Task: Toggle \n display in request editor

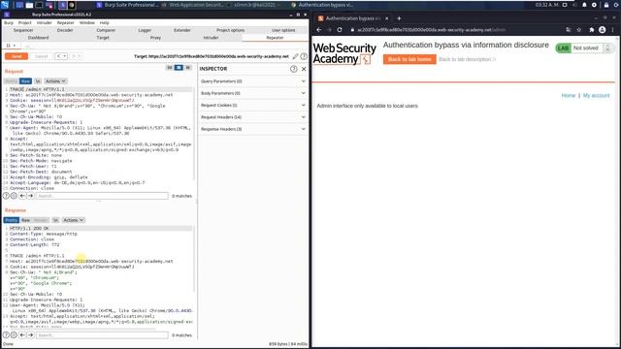Action: (38, 81)
